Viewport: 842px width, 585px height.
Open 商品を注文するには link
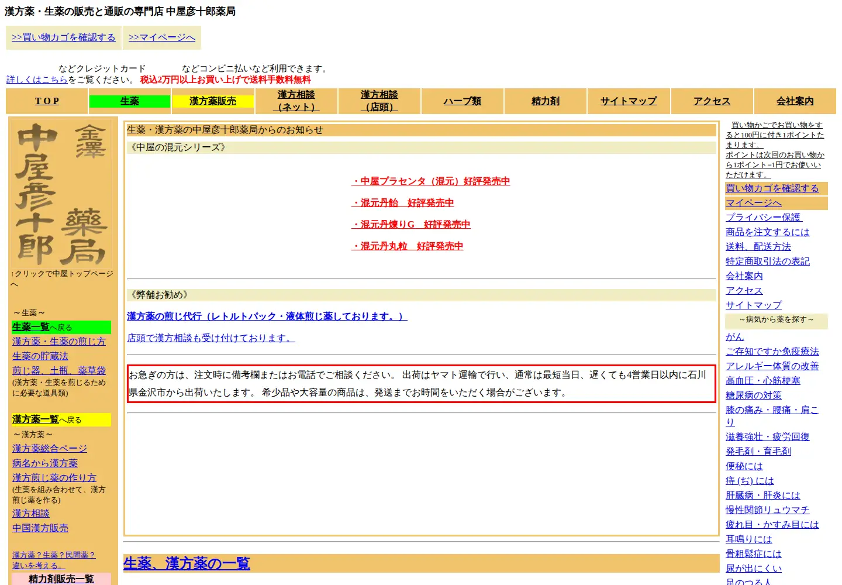tap(768, 232)
